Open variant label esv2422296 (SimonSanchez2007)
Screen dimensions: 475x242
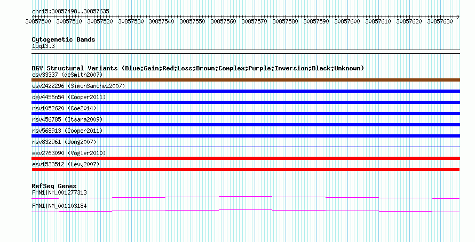pyautogui.click(x=78, y=86)
